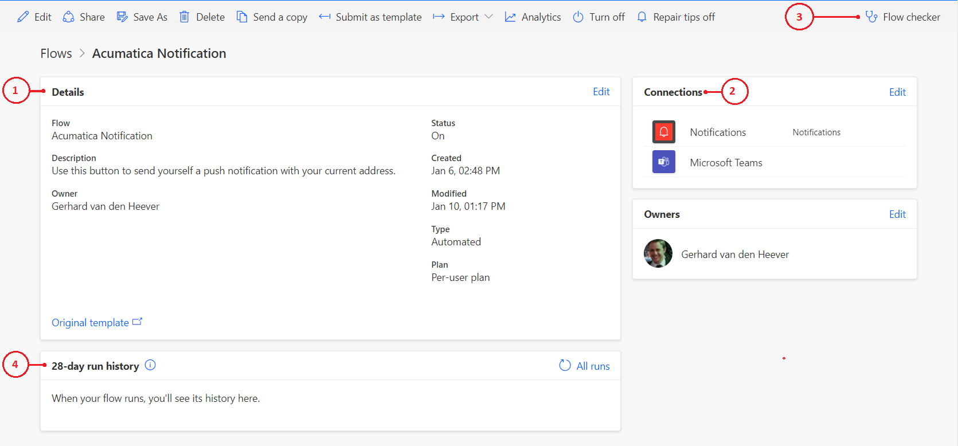Click the Turn off power icon
958x446 pixels.
[578, 17]
